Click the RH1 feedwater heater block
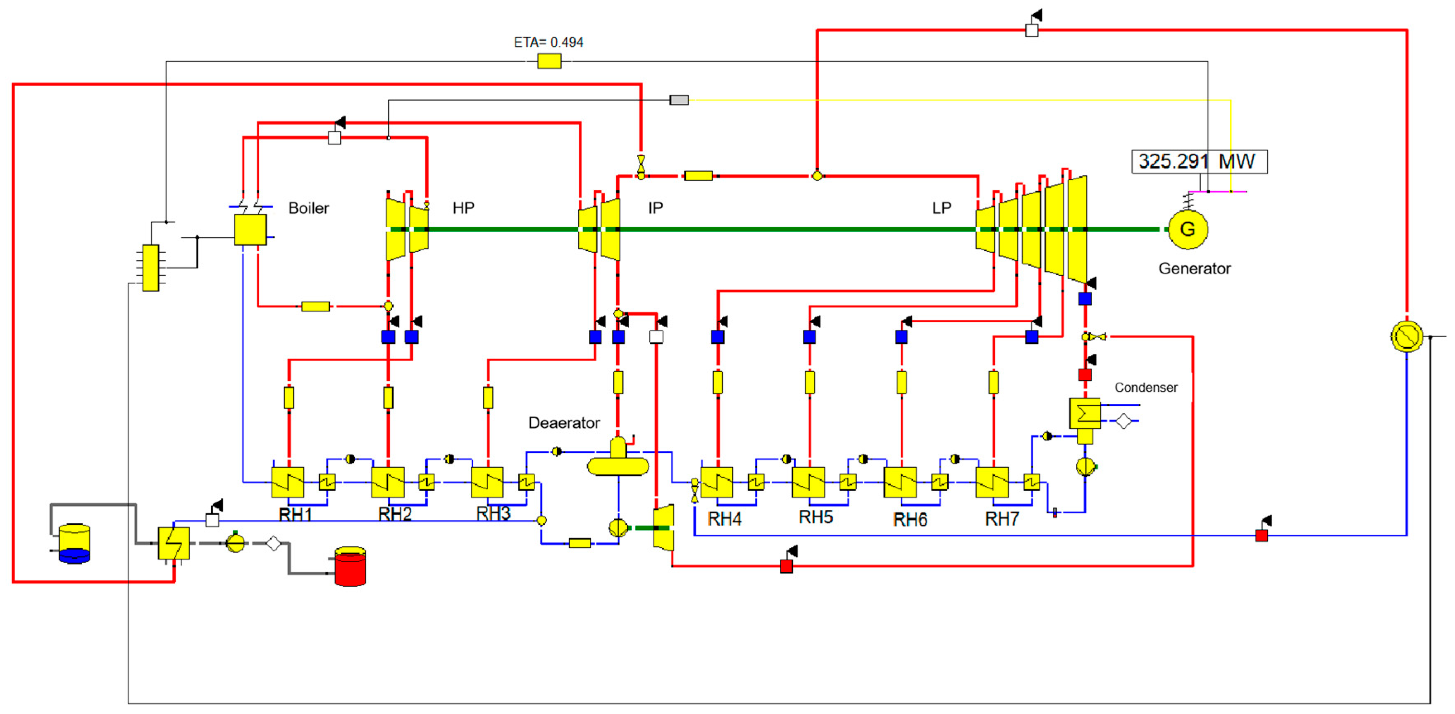Image resolution: width=1455 pixels, height=714 pixels. [x=288, y=481]
